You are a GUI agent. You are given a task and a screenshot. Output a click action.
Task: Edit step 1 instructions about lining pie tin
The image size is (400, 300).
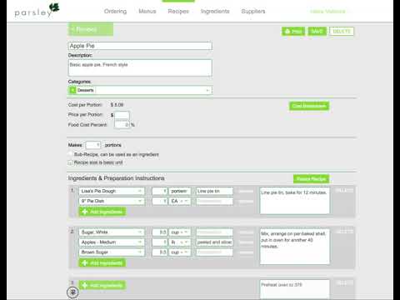pyautogui.click(x=295, y=201)
